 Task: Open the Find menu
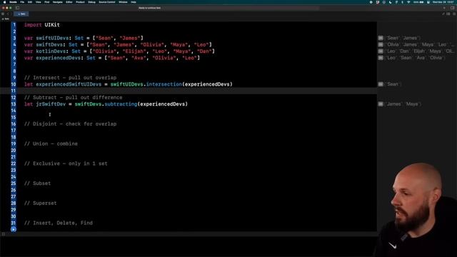tap(46, 2)
